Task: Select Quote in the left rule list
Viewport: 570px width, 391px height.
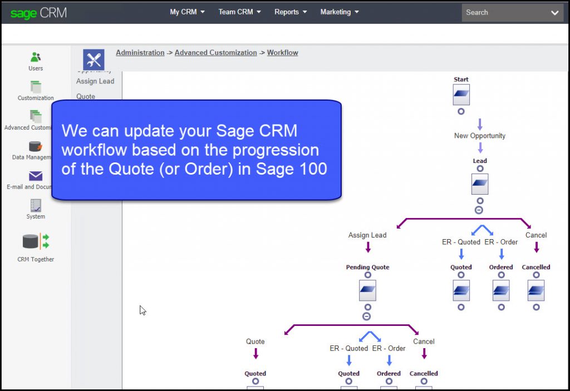Action: (86, 96)
